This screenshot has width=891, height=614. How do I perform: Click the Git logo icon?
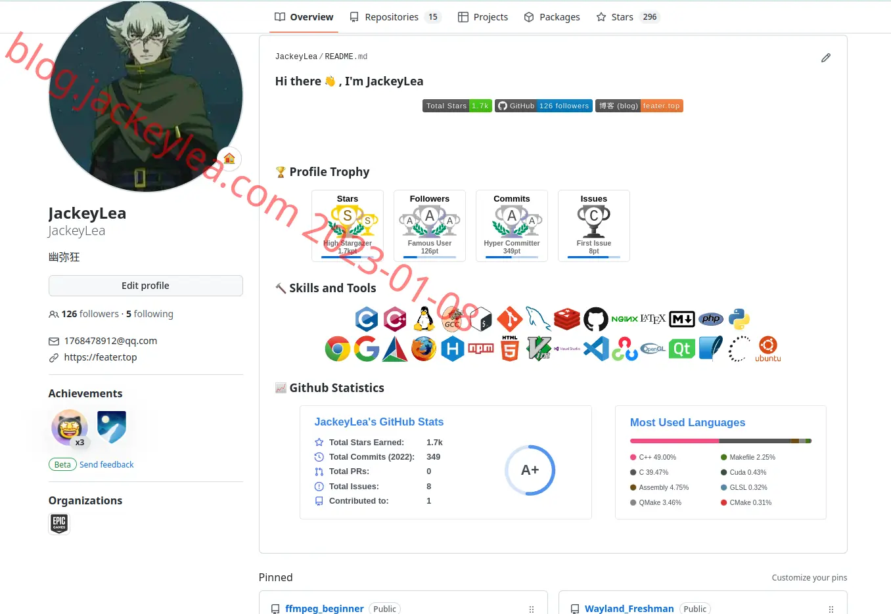point(509,319)
